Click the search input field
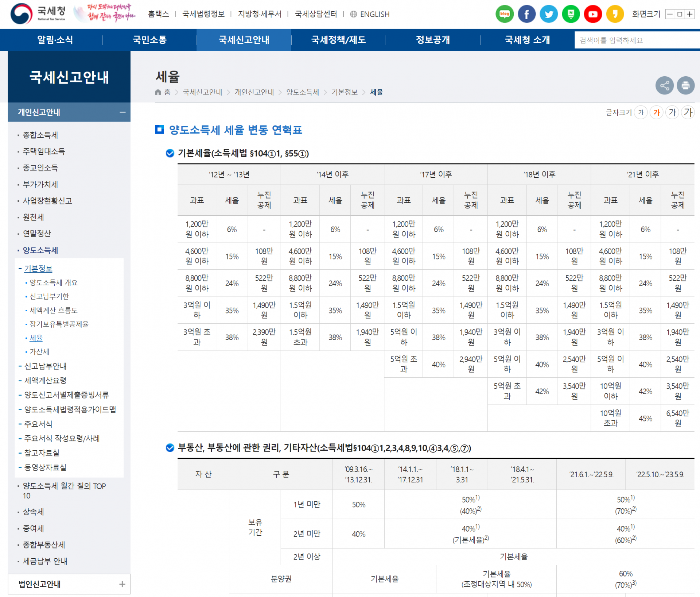The image size is (700, 597). (634, 40)
